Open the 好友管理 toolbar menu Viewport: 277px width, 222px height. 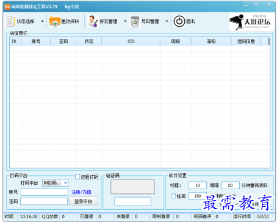click(108, 21)
